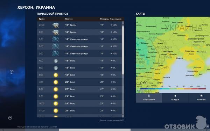Click the sun icon in the 6:00 row

(56, 75)
